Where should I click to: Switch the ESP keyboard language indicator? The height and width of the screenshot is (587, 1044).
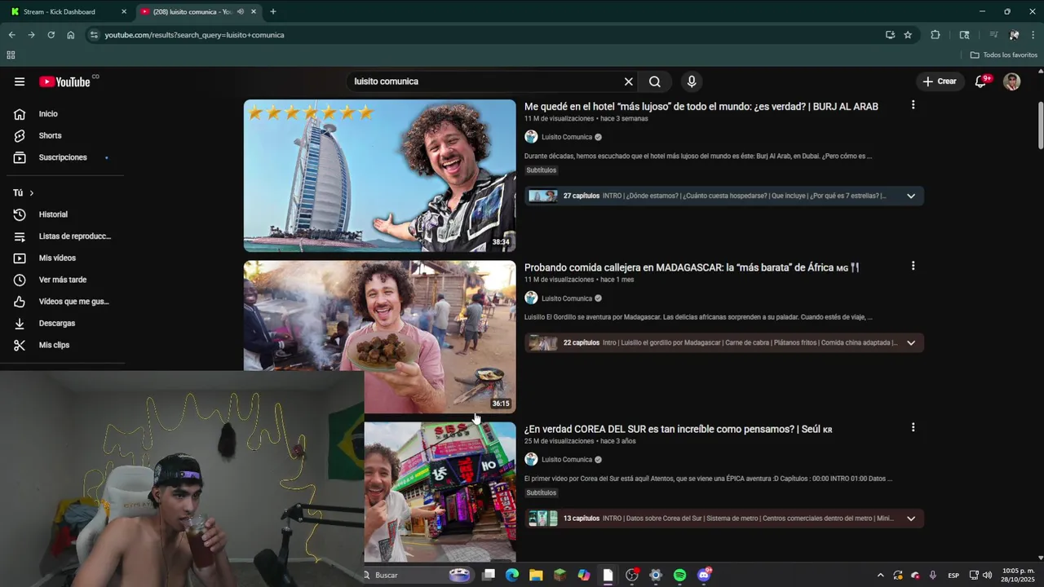point(953,575)
